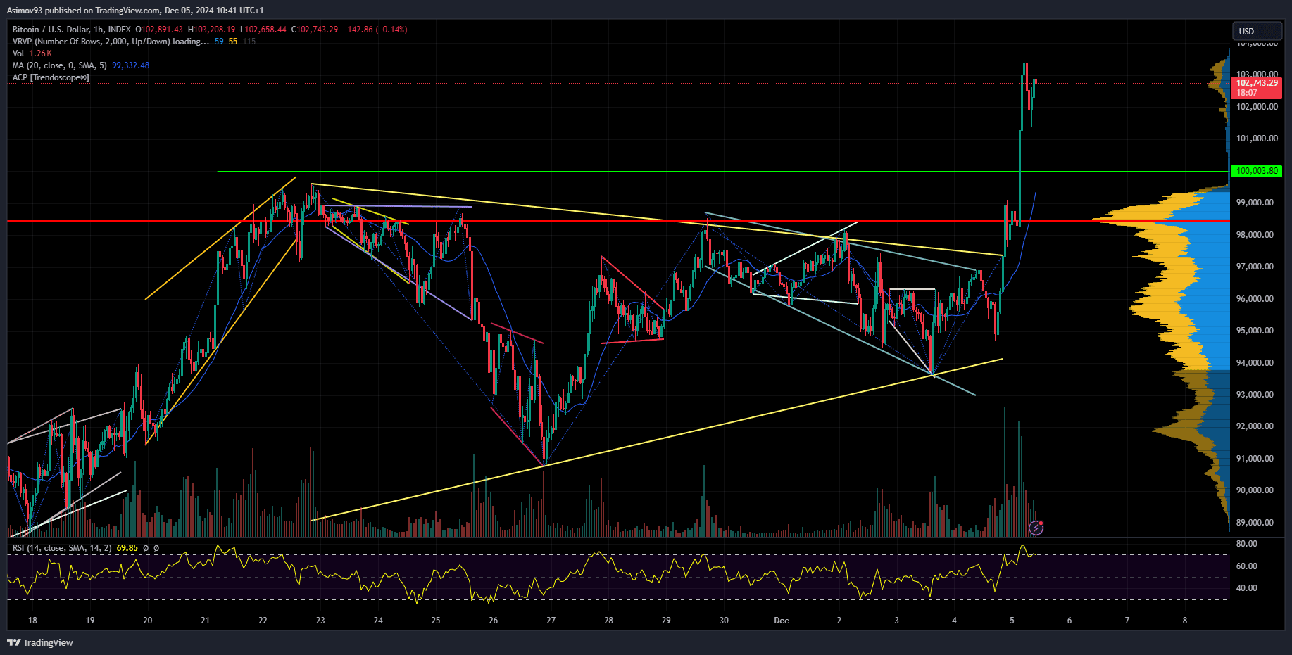Open the USD currency dropdown
The width and height of the screenshot is (1292, 655).
[x=1255, y=32]
